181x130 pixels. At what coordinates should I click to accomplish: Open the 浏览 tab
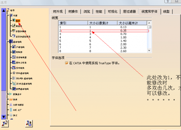click(87, 11)
